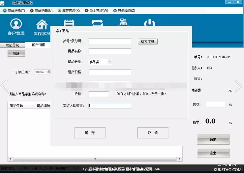Click the 确 定 button in the dialog
The height and width of the screenshot is (173, 244).
click(x=90, y=133)
